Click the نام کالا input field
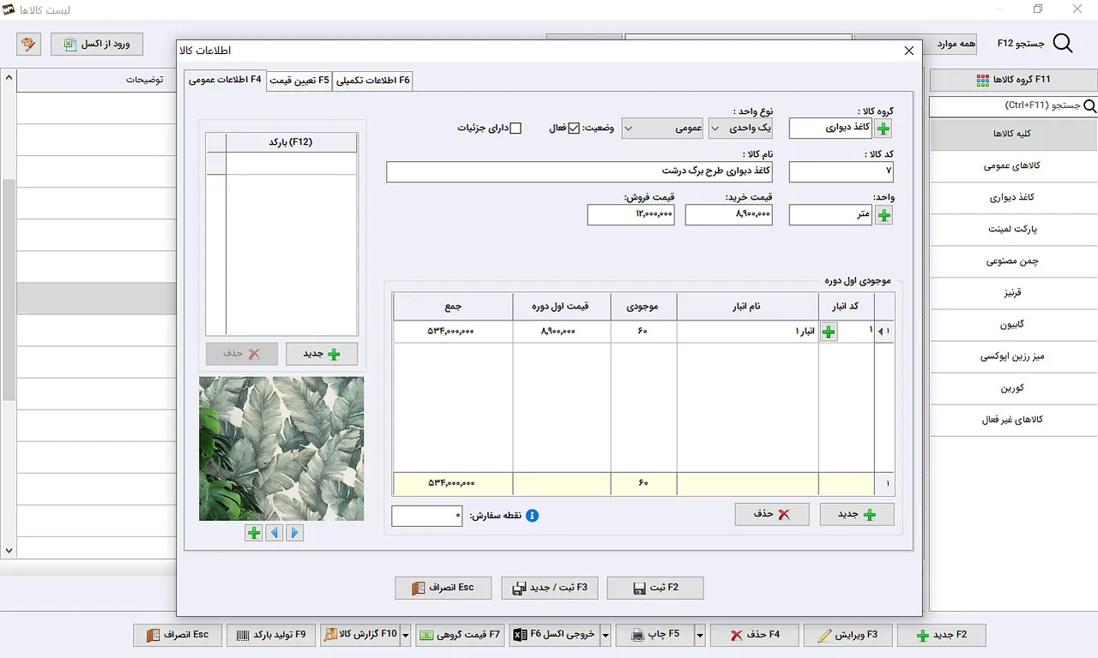The width and height of the screenshot is (1098, 658). [579, 171]
